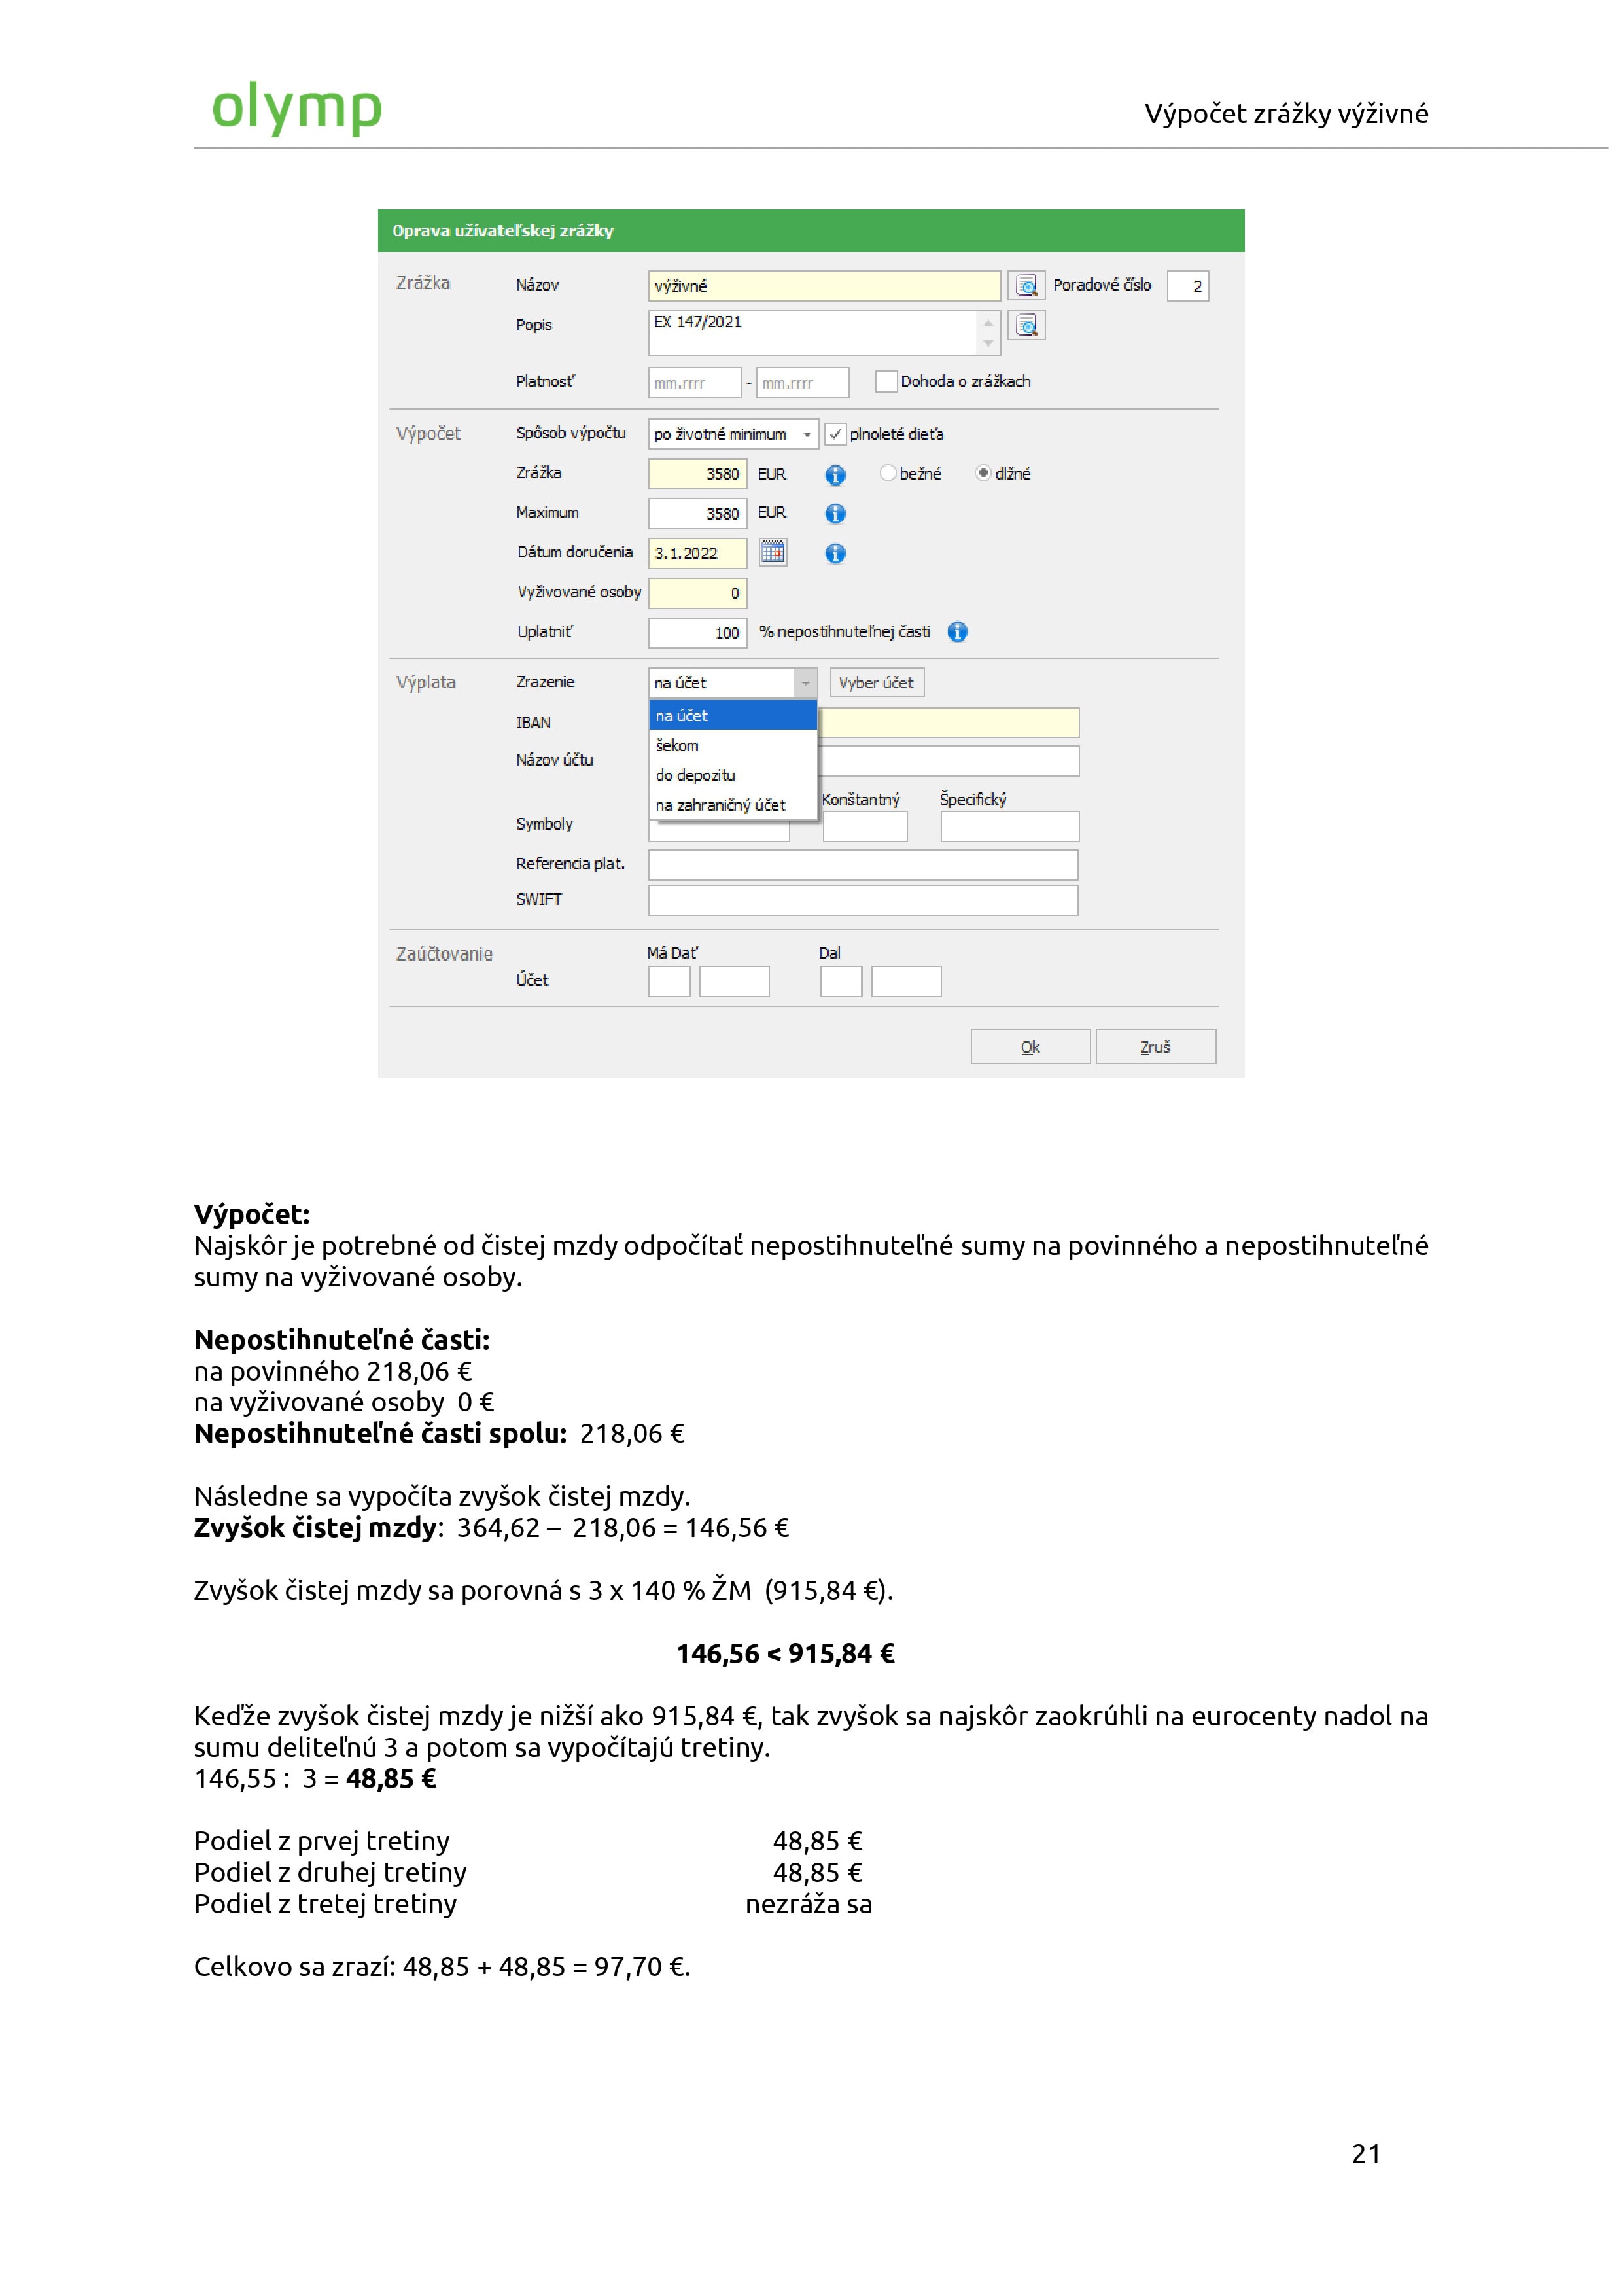Choose 'šekom' from the dropdown list

(x=733, y=746)
